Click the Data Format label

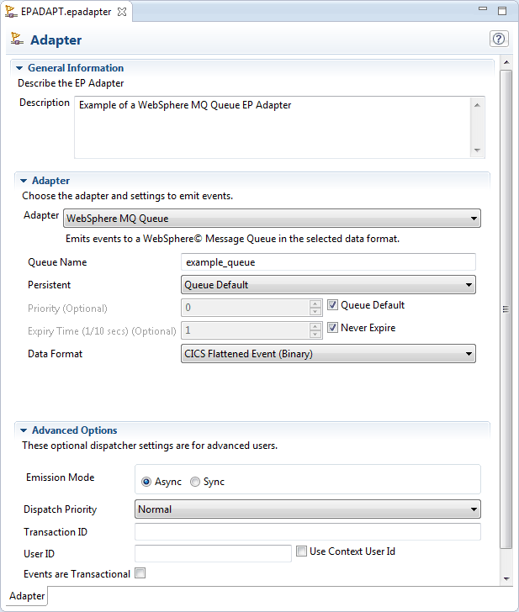pos(55,354)
